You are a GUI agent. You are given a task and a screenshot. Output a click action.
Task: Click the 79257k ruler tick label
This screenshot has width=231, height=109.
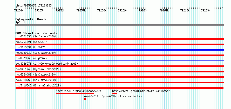81,10
